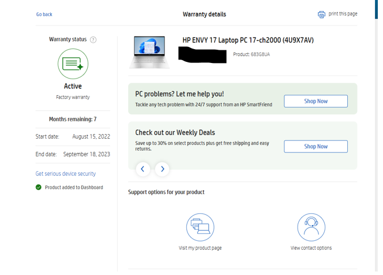Click the green Active warranty badge icon
The width and height of the screenshot is (383, 275).
[73, 64]
